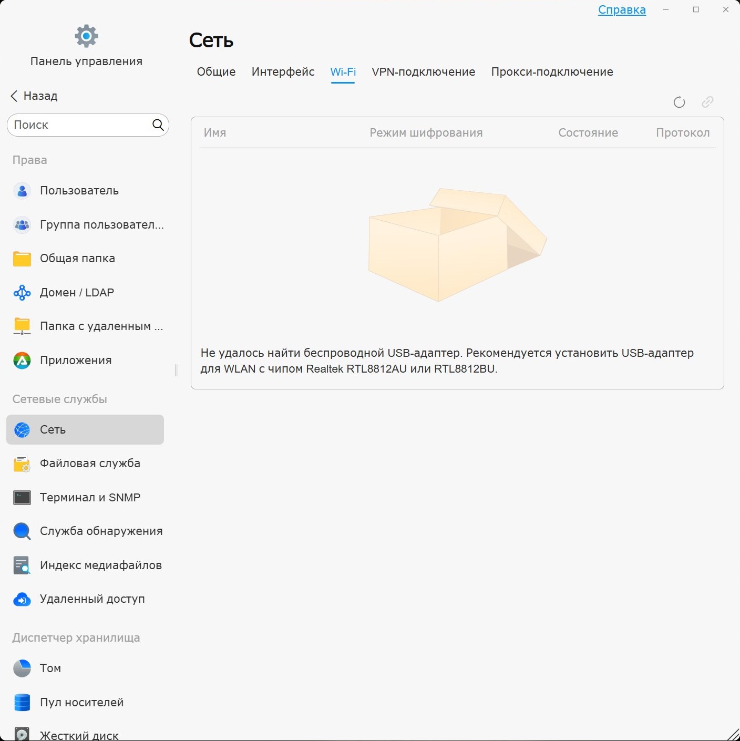Open the Discovery service settings
740x741 pixels.
click(x=101, y=531)
